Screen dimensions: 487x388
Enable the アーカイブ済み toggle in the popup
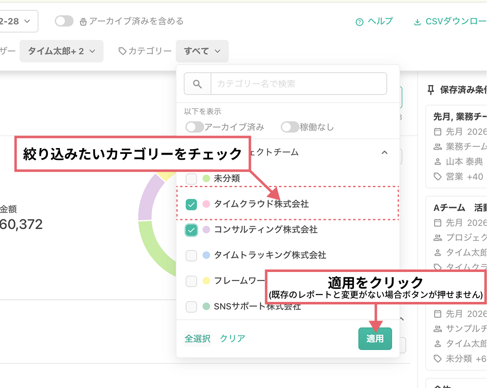(x=194, y=127)
